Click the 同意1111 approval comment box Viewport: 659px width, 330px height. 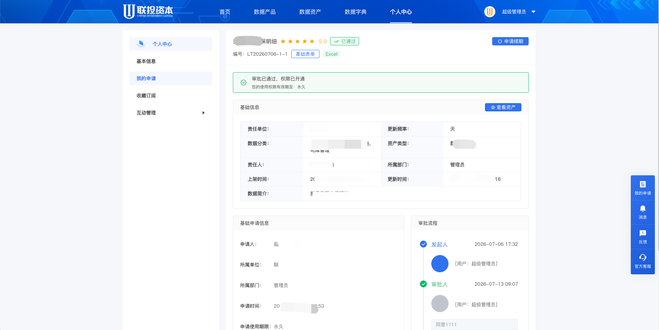(x=475, y=324)
